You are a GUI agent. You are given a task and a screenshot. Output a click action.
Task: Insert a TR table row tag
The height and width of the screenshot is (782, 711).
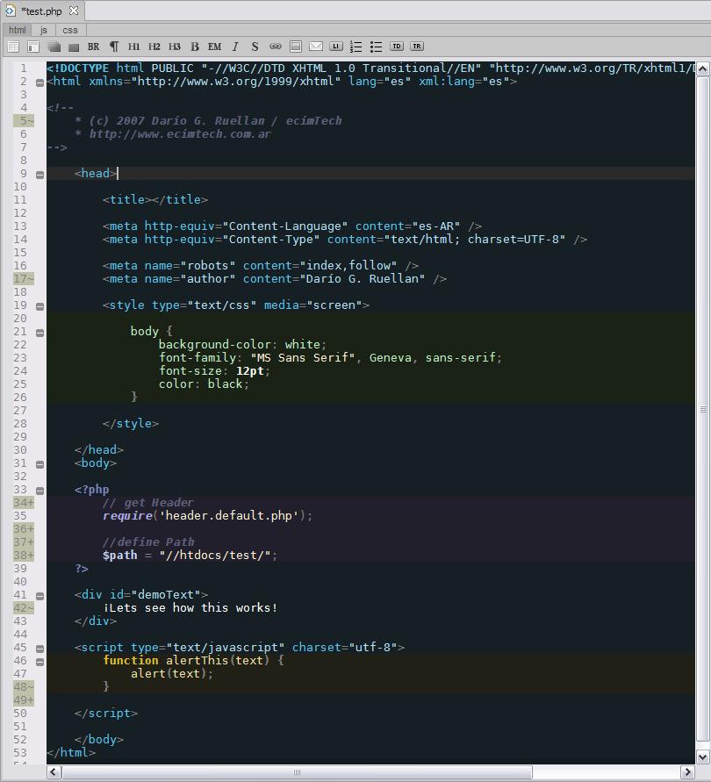(417, 47)
